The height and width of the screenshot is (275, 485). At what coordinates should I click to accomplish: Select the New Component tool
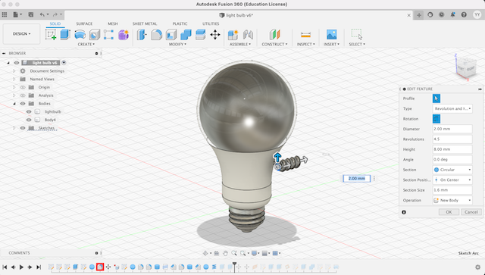pos(233,34)
